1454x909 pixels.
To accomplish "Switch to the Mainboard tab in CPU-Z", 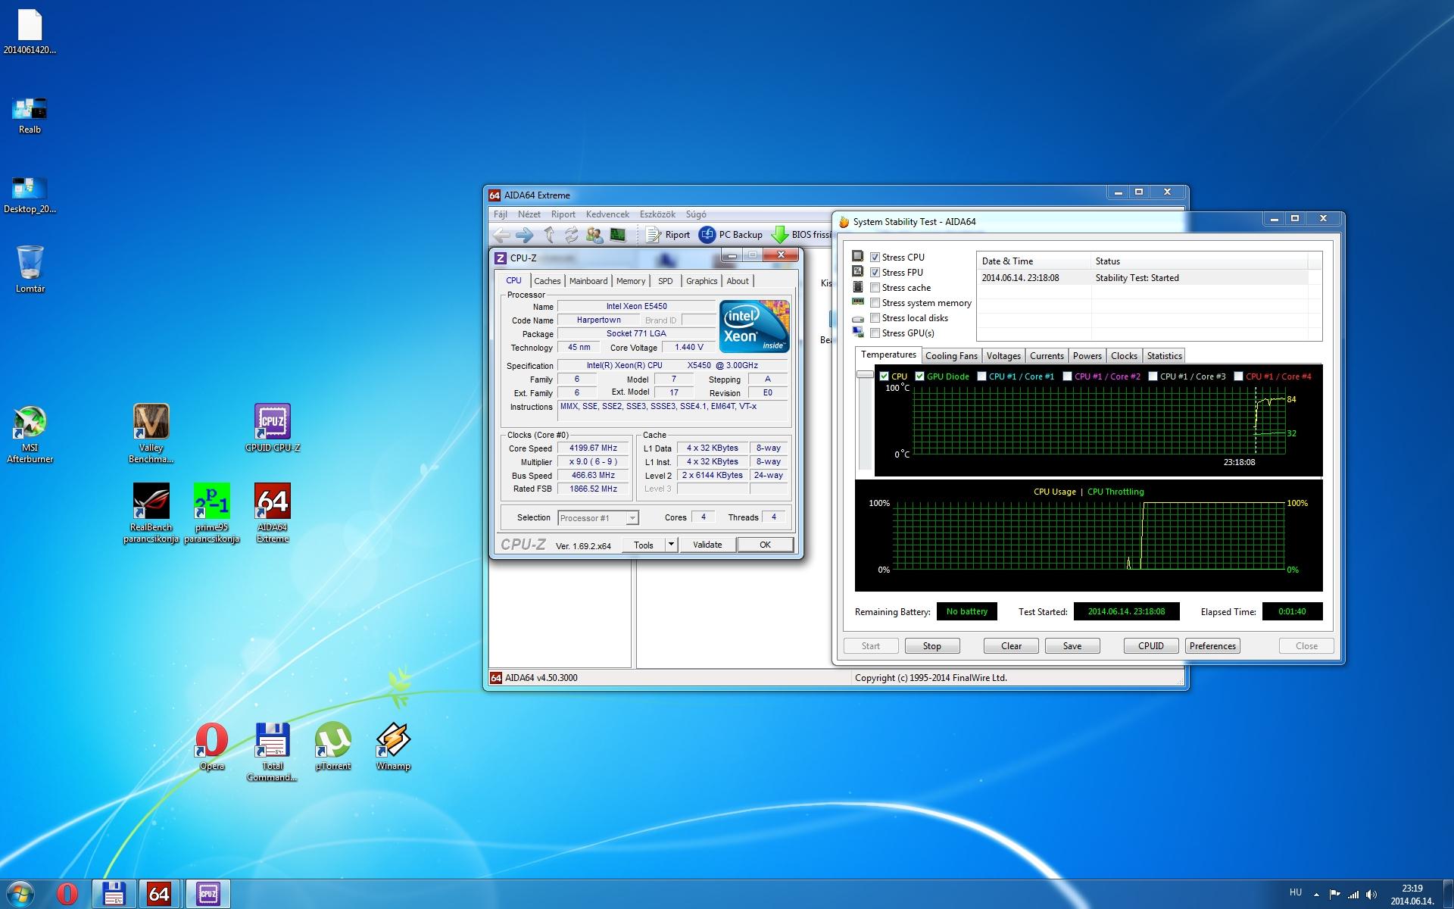I will [588, 281].
